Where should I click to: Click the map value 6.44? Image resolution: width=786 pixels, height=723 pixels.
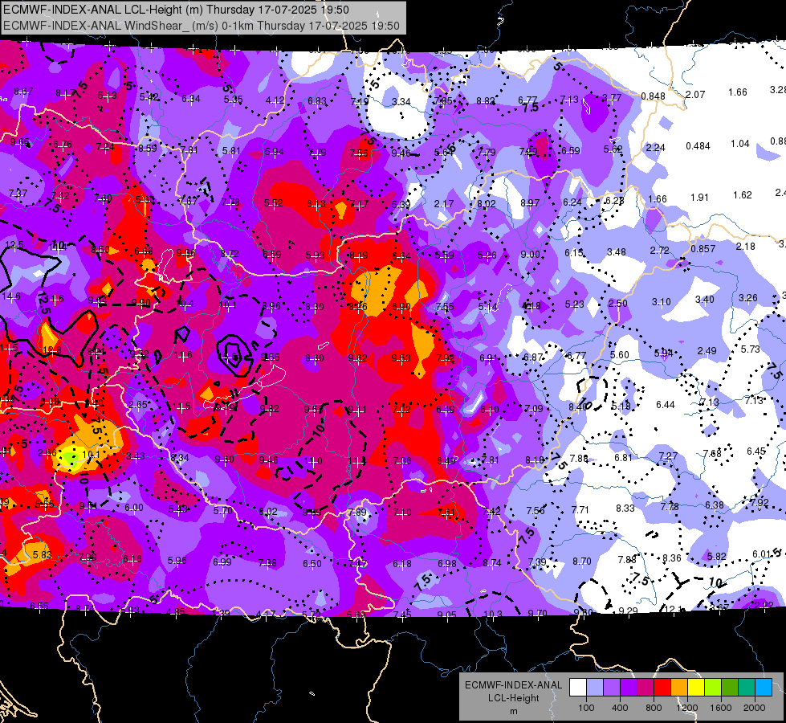[x=666, y=404]
